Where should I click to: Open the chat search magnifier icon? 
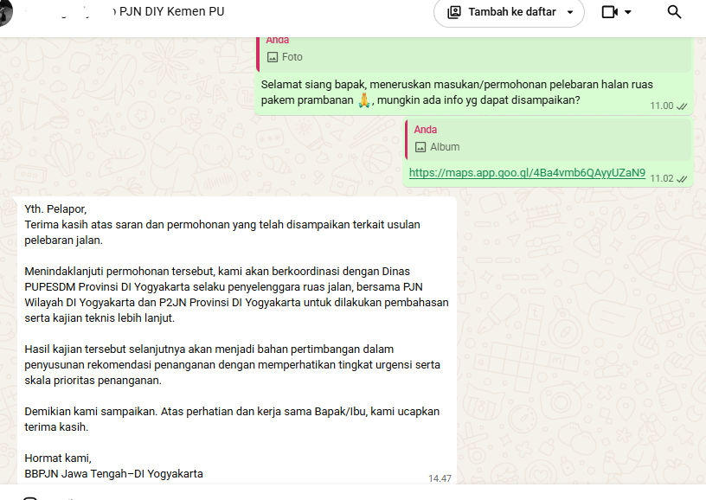click(674, 12)
